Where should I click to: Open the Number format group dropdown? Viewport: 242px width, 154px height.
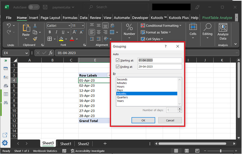point(129,38)
